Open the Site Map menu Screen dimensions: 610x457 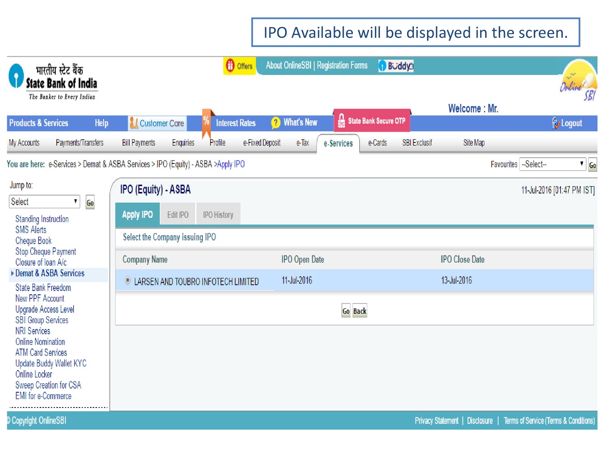(474, 143)
